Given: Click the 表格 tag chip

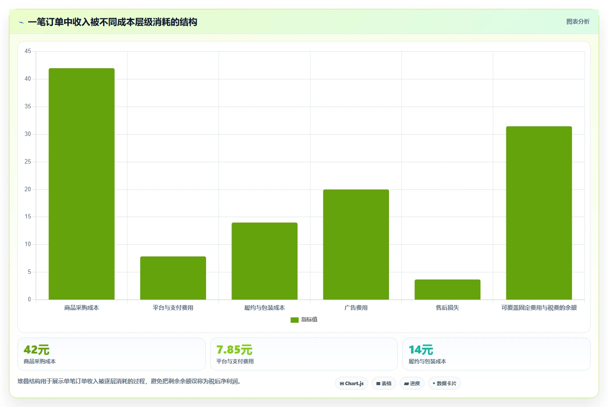Looking at the screenshot, I should pos(384,383).
